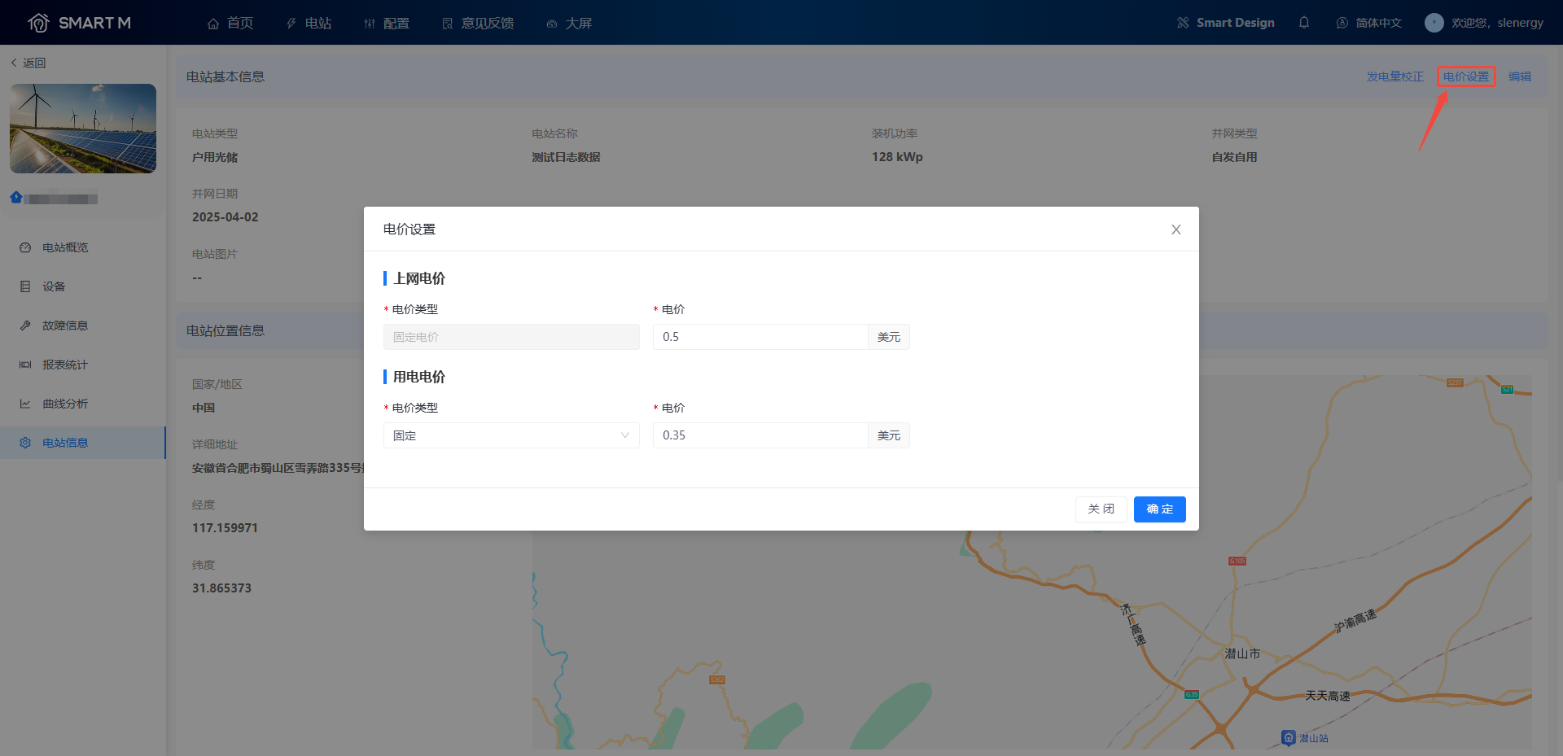
Task: Select 曲线分析 in the sidebar
Action: point(65,404)
